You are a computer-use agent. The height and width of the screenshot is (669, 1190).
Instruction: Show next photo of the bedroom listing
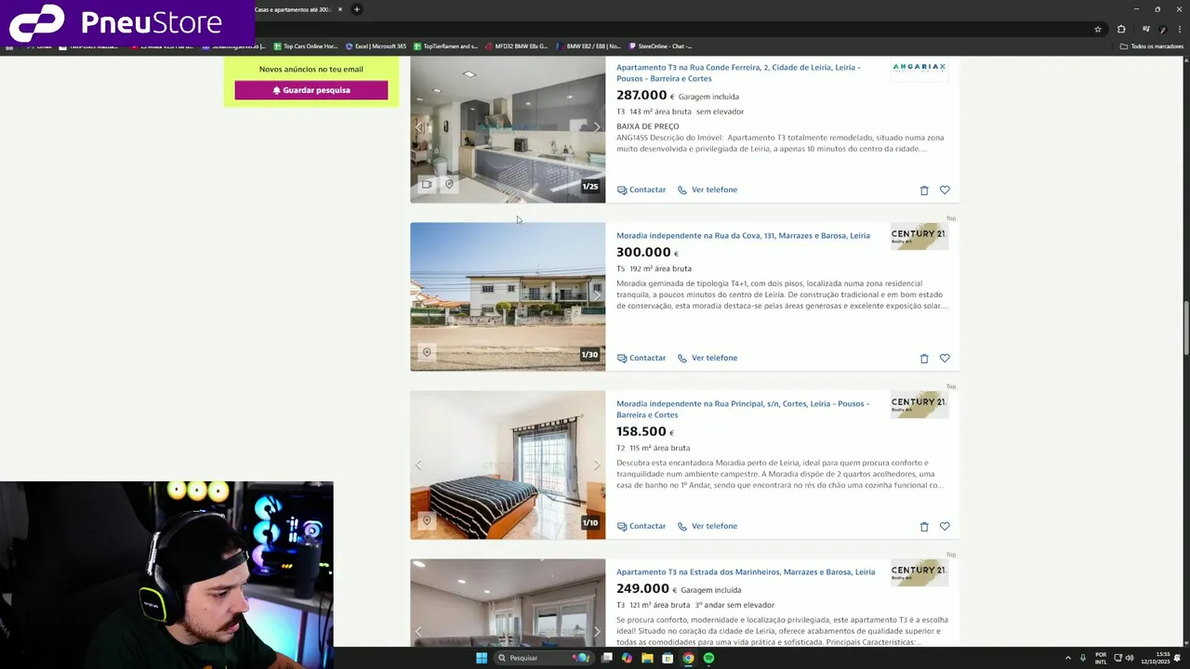coord(597,465)
